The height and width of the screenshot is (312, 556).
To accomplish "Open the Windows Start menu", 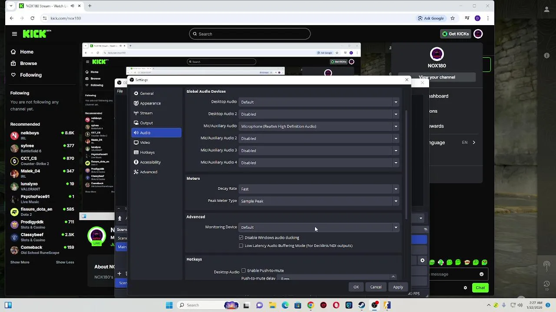I will [x=169, y=305].
